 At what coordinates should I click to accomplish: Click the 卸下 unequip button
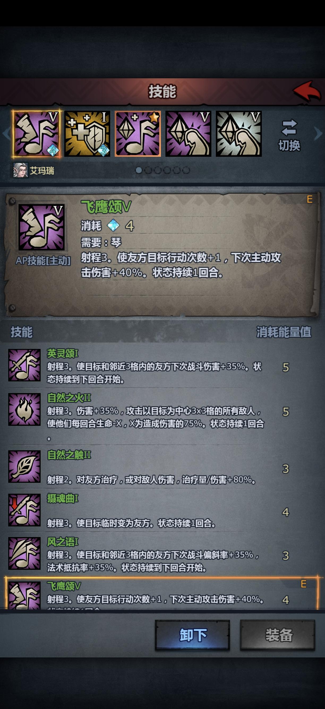pos(193,635)
